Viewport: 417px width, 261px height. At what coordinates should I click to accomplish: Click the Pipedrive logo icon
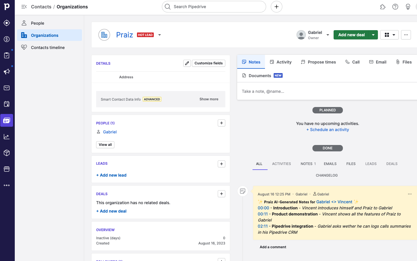(7, 6)
